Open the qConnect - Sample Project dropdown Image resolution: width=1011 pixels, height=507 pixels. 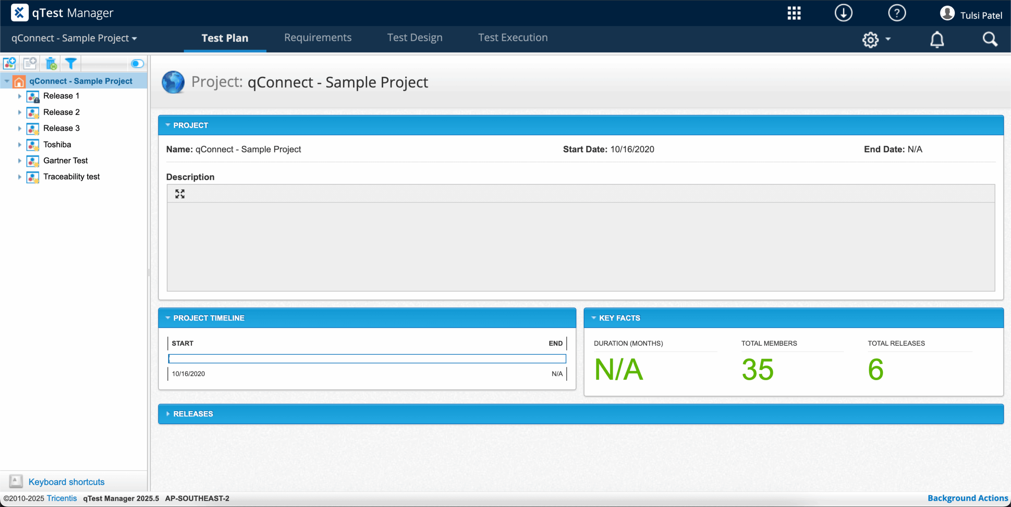point(74,38)
